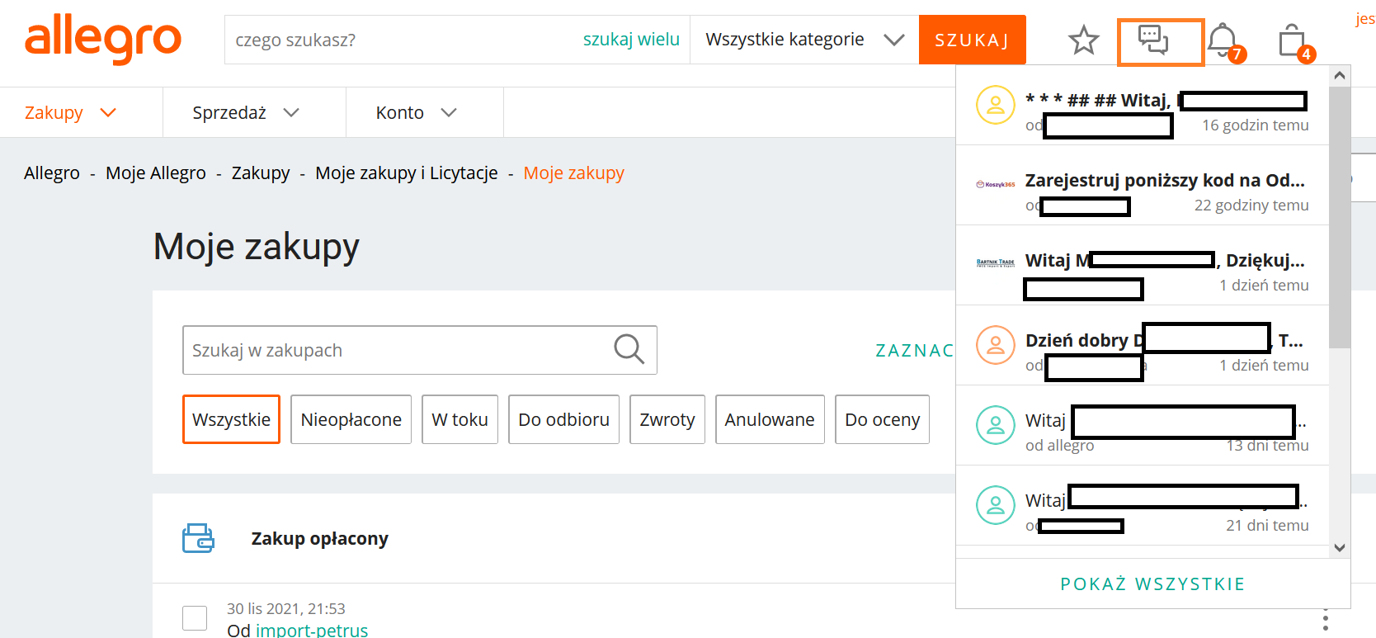Switch to the Zwroty tab
This screenshot has width=1376, height=638.
coord(667,419)
